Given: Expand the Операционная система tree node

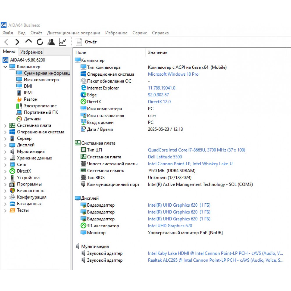Looking at the screenshot, I should point(5,132).
